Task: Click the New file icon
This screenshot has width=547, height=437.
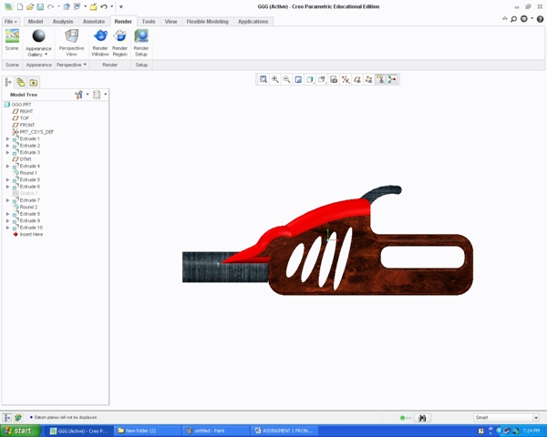Action: (20, 6)
